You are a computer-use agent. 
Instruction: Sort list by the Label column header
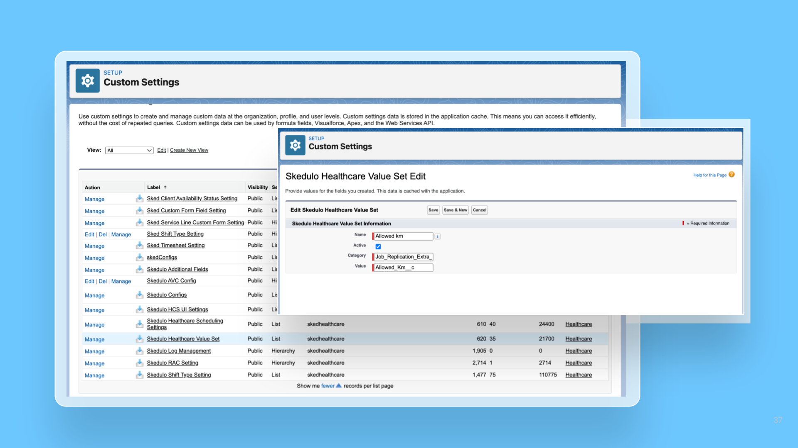(154, 187)
